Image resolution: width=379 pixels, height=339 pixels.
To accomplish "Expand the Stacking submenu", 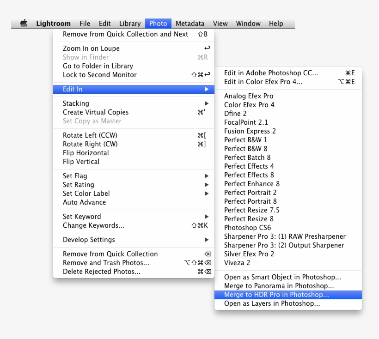I will click(x=134, y=103).
